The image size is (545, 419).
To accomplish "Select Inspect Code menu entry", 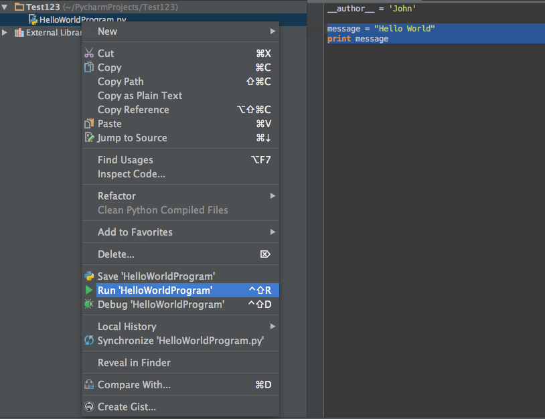I will tap(131, 174).
